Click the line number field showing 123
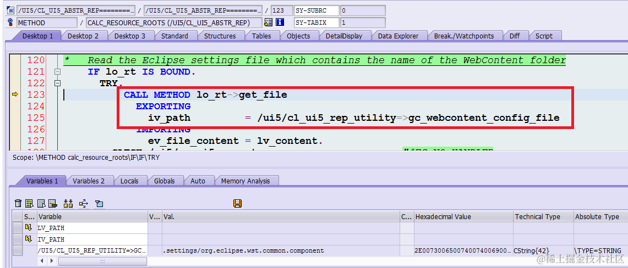This screenshot has width=628, height=268. point(282,10)
